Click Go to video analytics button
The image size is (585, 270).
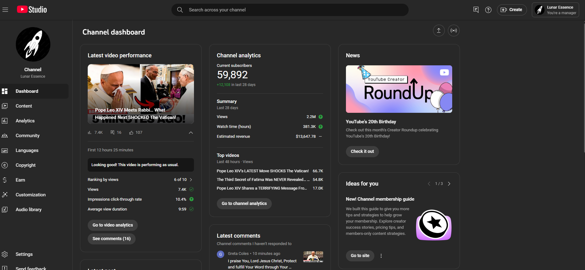point(113,225)
